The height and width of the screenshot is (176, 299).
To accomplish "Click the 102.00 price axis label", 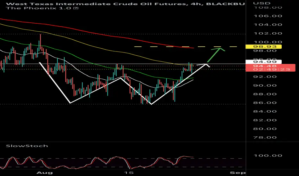I will pyautogui.click(x=268, y=33).
